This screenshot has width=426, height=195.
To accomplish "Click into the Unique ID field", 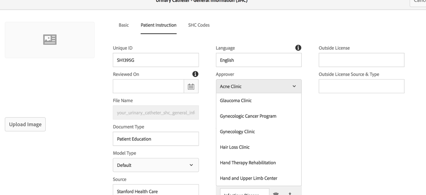I will 156,60.
